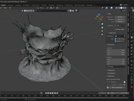Open the checkered Texture properties tab
The height and width of the screenshot is (101, 134).
tap(131, 87)
